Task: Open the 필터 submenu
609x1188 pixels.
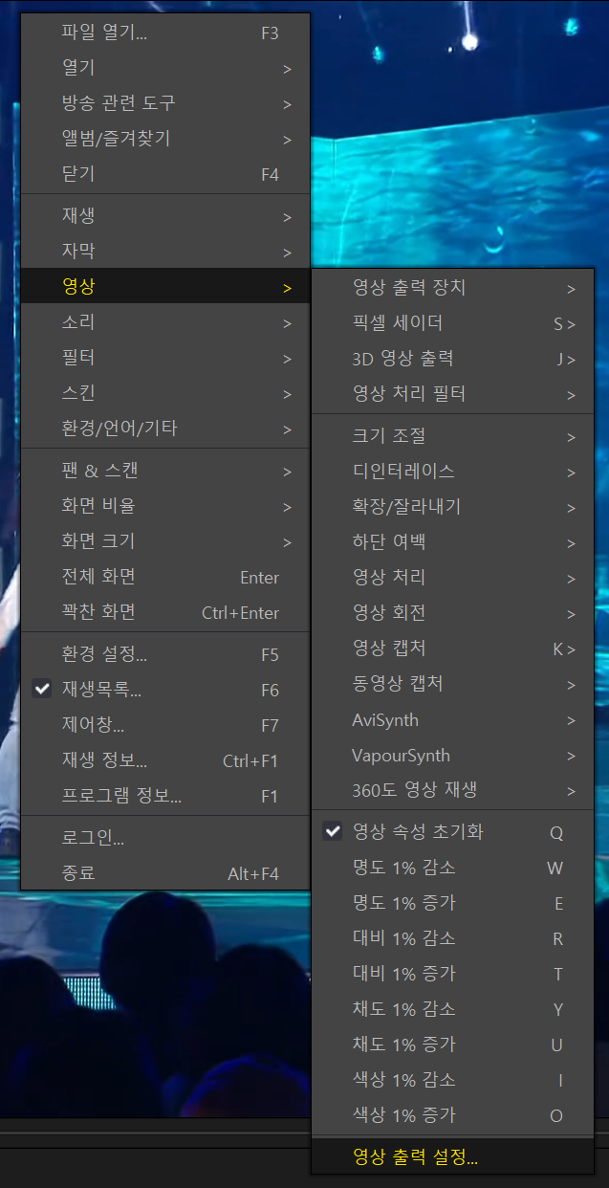Action: tap(165, 358)
